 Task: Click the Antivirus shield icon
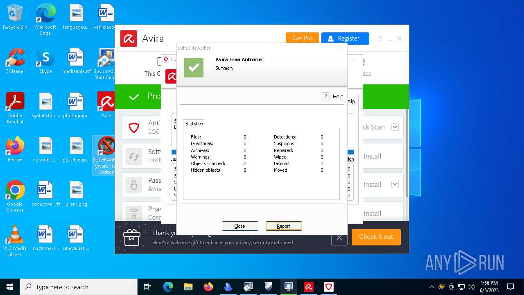[x=134, y=127]
